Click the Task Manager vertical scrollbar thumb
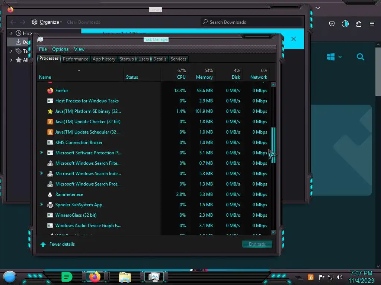The height and width of the screenshot is (285, 381). pyautogui.click(x=273, y=145)
